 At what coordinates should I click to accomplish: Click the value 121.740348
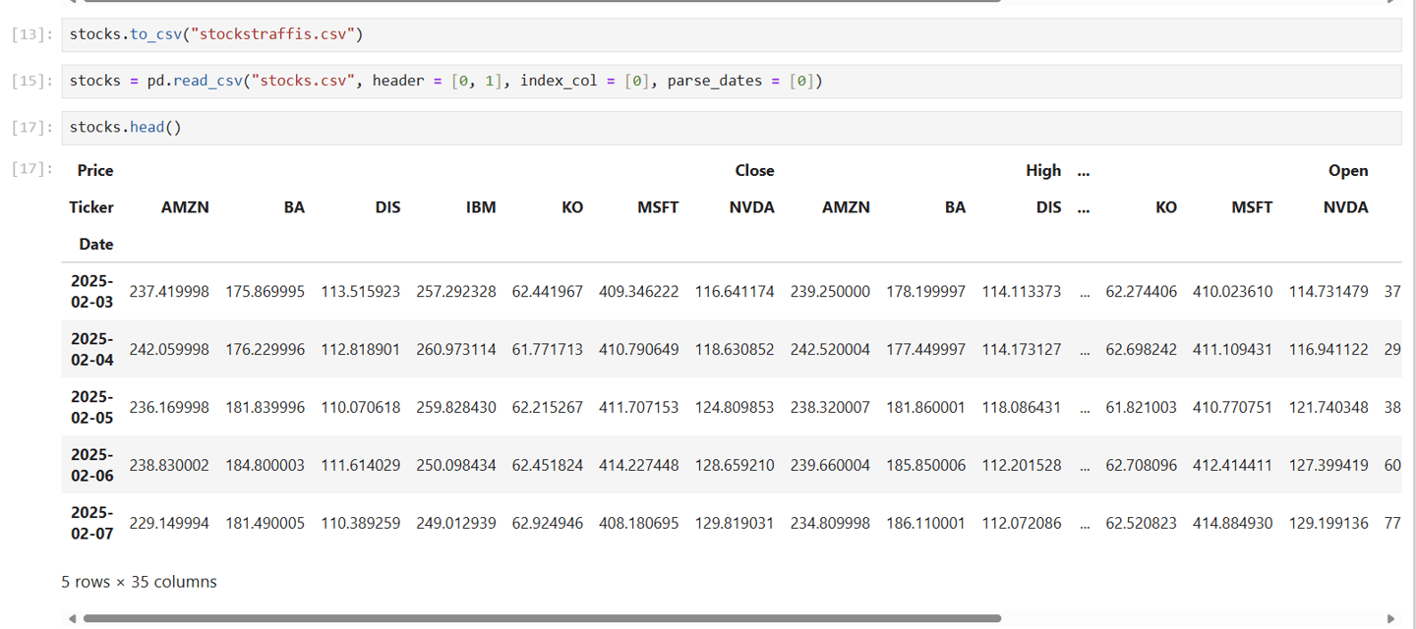1328,408
